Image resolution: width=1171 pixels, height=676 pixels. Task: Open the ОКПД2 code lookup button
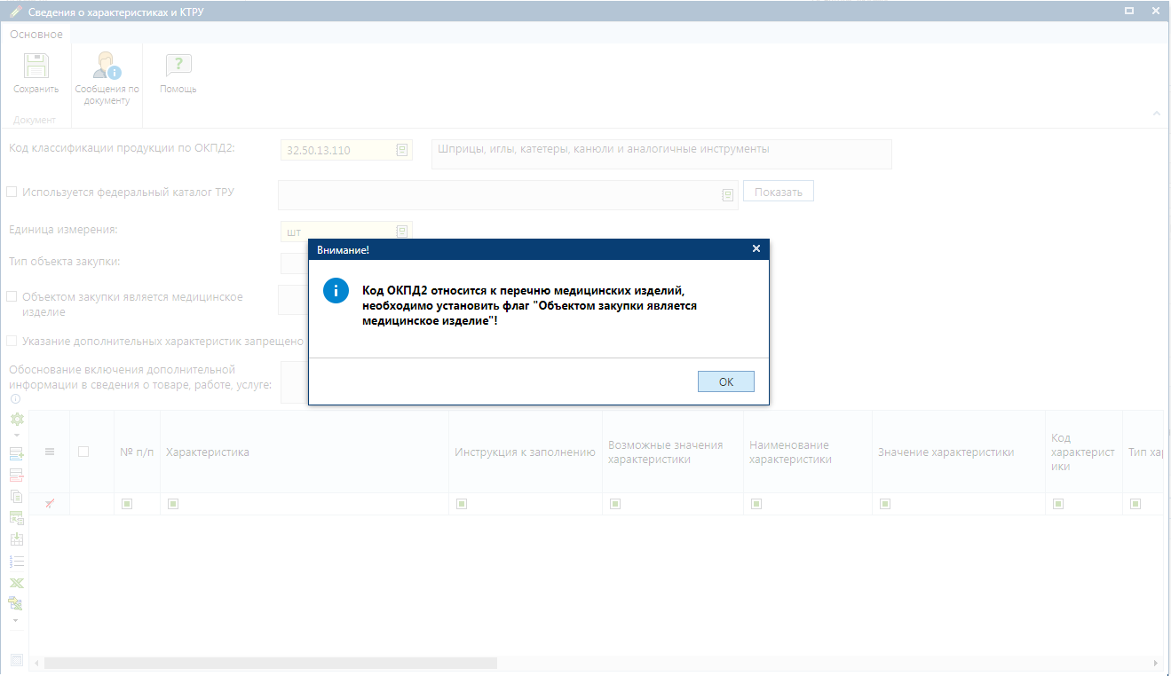402,150
